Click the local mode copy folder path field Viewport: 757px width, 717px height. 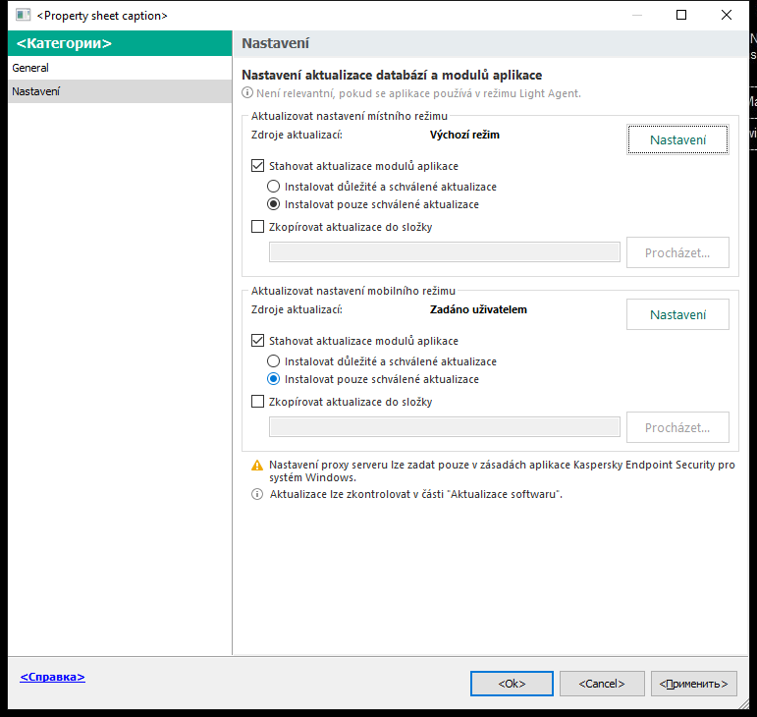tap(444, 252)
